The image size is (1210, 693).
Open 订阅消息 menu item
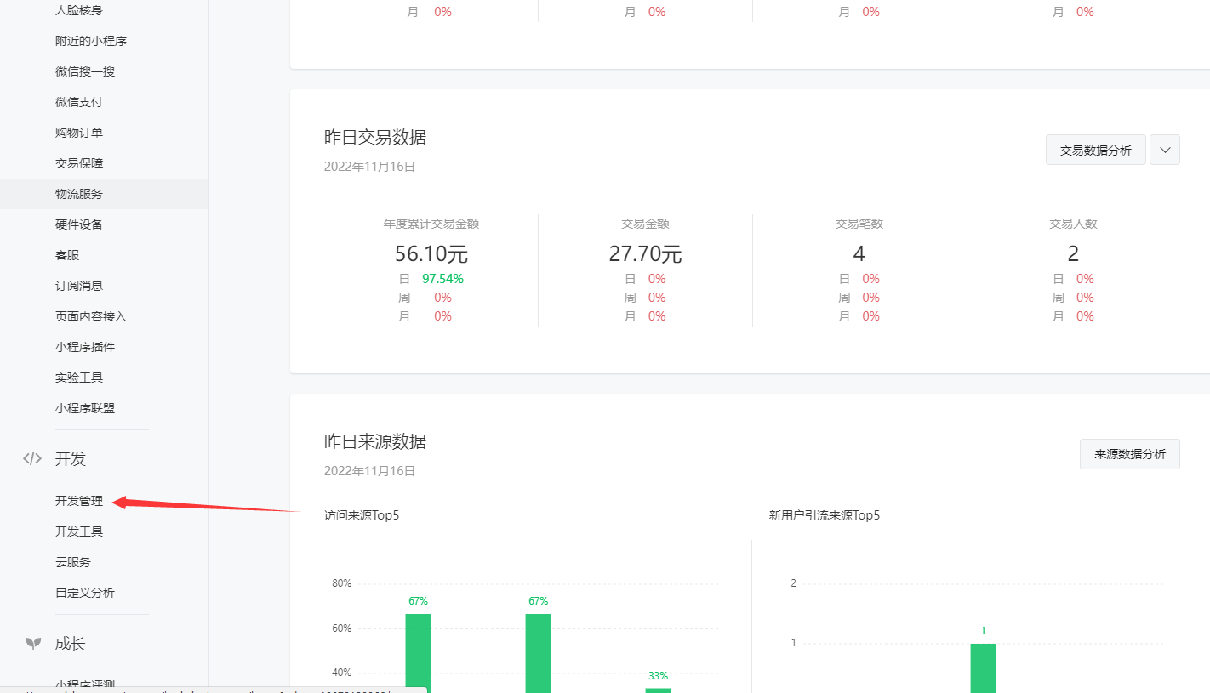coord(79,286)
